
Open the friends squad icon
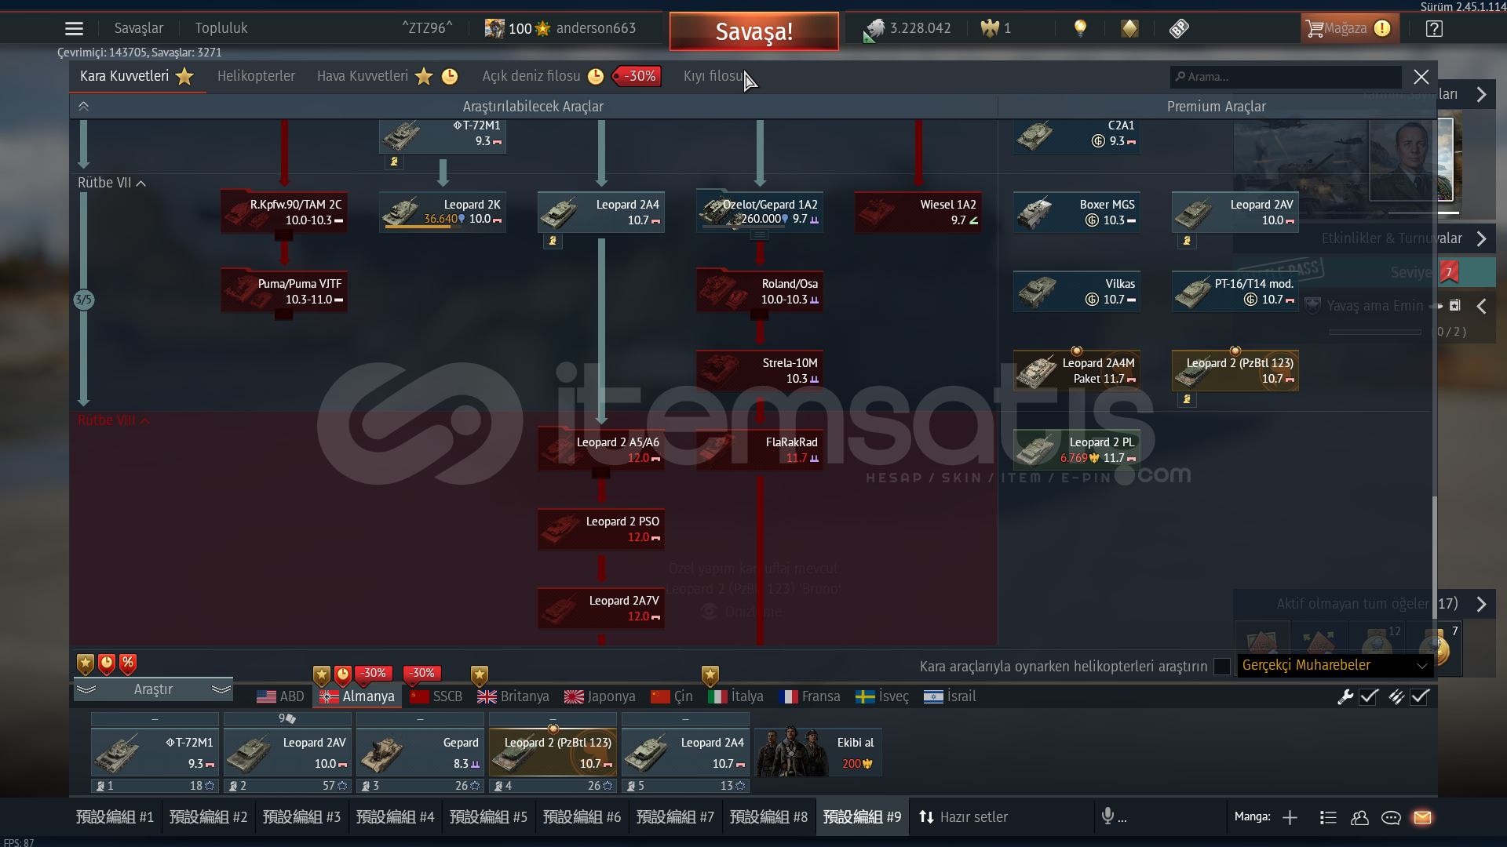tap(1359, 817)
